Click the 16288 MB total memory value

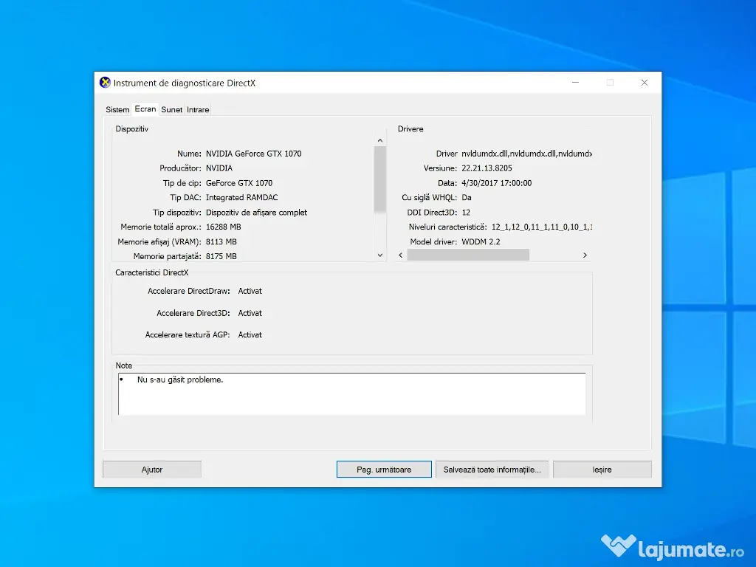(x=223, y=227)
